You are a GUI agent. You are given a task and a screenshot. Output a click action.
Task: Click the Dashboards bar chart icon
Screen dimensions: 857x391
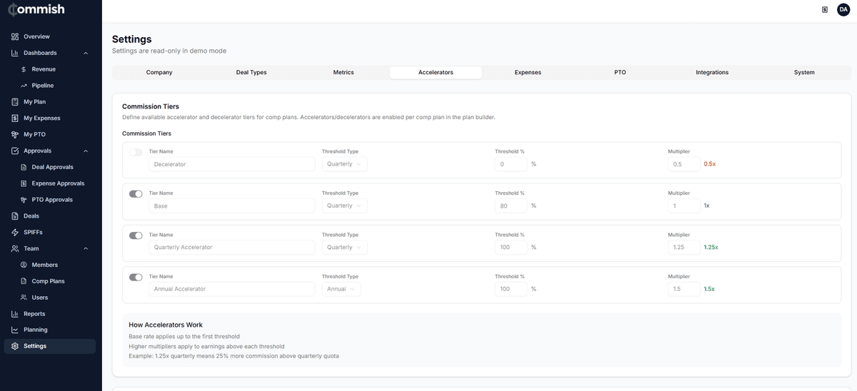15,53
